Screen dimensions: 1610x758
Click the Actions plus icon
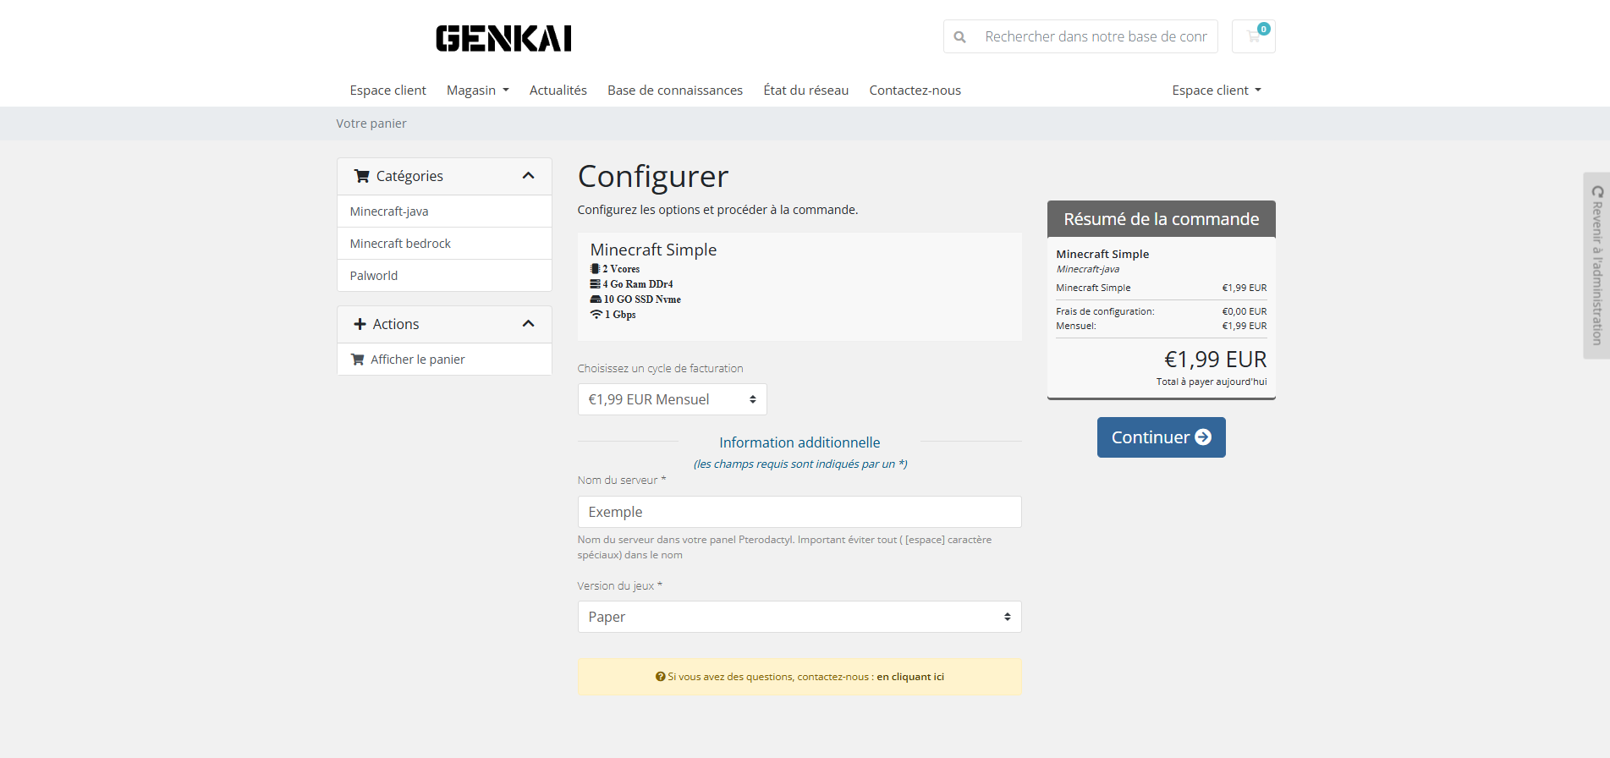click(x=360, y=324)
